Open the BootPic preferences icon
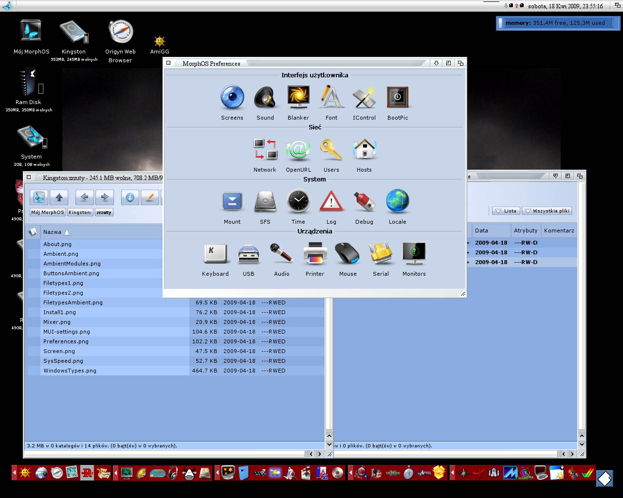The width and height of the screenshot is (623, 498). pyautogui.click(x=398, y=98)
